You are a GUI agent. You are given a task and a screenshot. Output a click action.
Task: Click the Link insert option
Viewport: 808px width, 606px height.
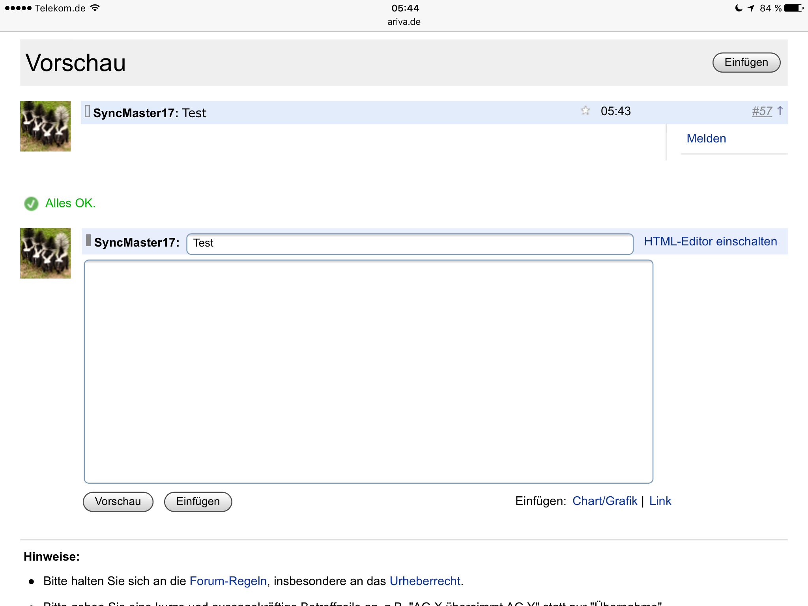pos(660,501)
